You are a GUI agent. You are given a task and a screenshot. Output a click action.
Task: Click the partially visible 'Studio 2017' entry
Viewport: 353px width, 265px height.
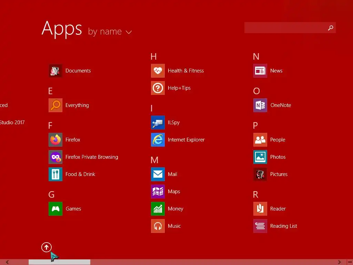(x=12, y=122)
